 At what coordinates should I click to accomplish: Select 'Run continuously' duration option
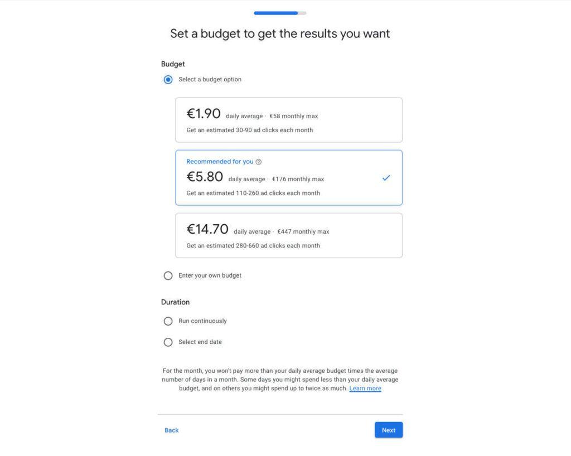click(168, 321)
